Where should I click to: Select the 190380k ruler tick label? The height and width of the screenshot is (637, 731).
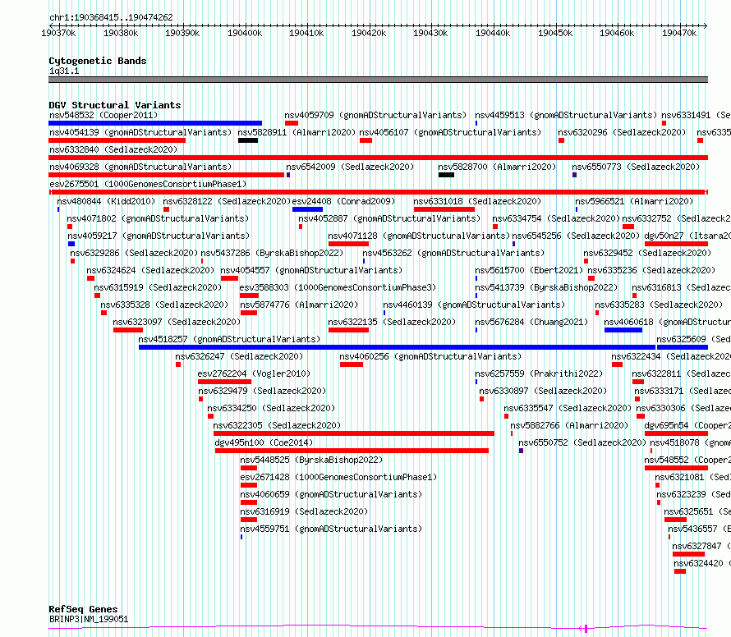tap(121, 33)
